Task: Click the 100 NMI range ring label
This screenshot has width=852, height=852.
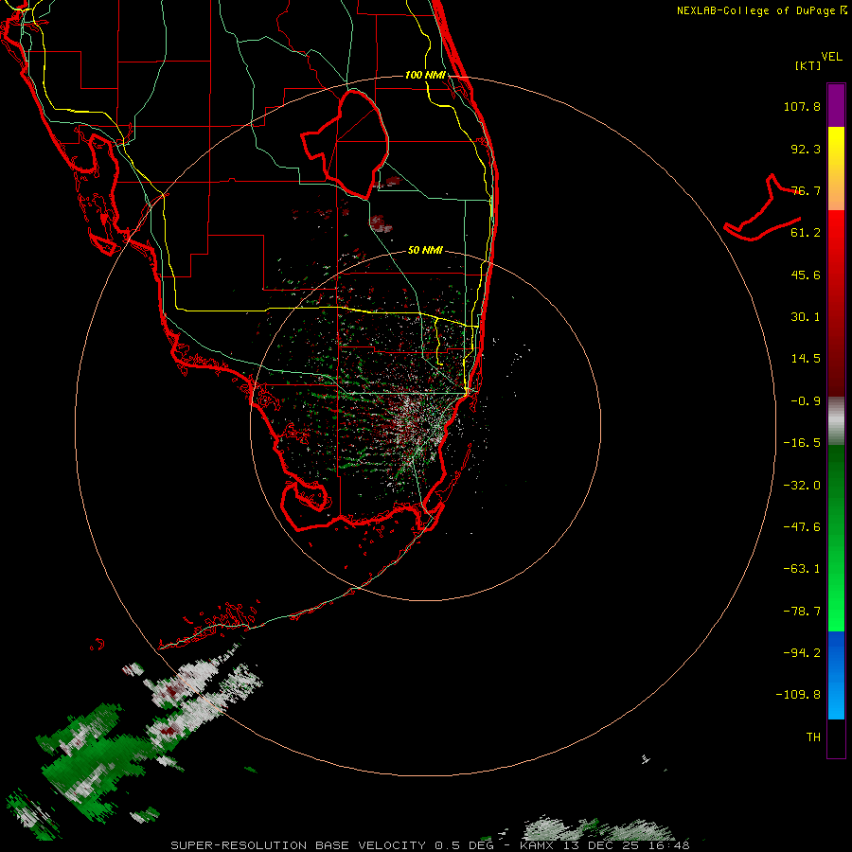Action: coord(425,75)
